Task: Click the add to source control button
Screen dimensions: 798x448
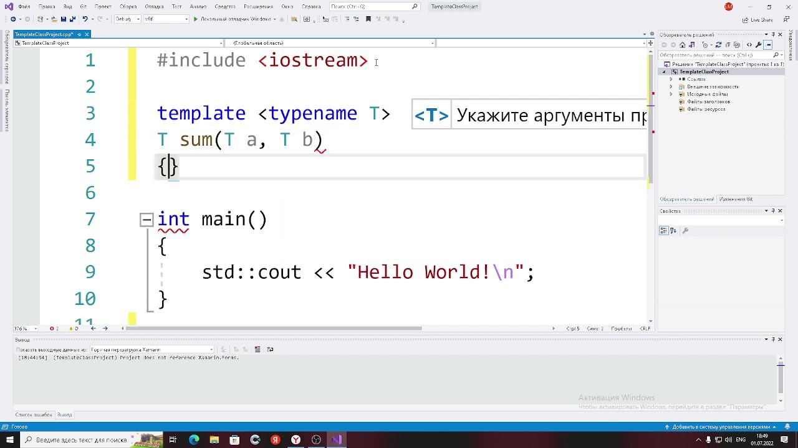Action: (723, 427)
